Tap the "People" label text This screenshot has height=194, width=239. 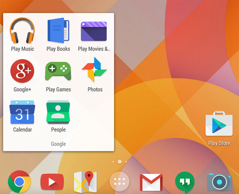click(59, 130)
